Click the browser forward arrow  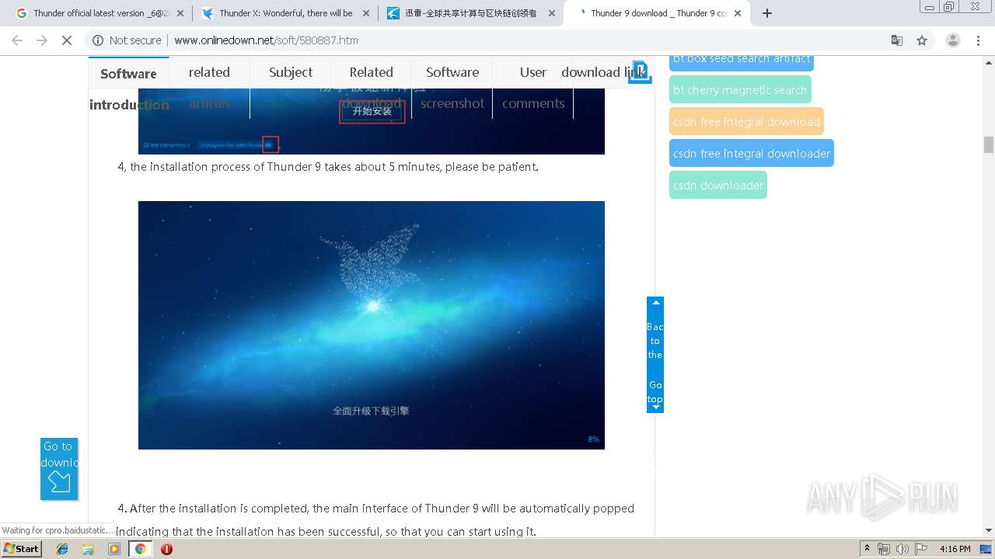pos(42,40)
